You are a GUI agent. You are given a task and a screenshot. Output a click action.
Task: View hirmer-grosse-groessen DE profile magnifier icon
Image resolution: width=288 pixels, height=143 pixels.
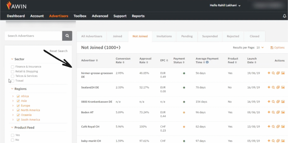coord(273,73)
